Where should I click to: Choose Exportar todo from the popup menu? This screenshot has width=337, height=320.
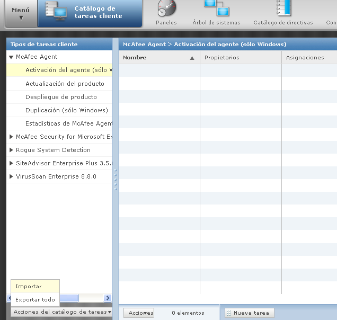pos(36,299)
